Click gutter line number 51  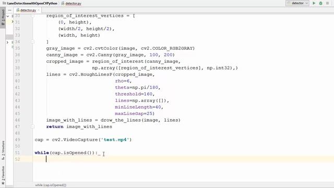pos(17,152)
